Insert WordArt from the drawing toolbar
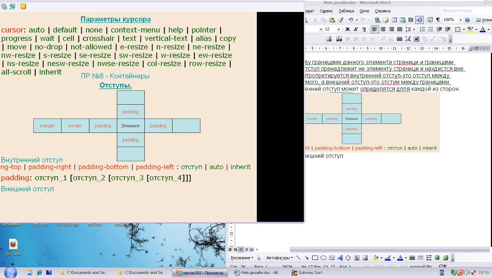This screenshot has height=278, width=492. 340,258
